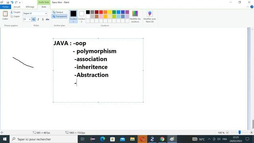Pick the purple color swatch
This screenshot has width=254, height=143.
[x=127, y=12]
